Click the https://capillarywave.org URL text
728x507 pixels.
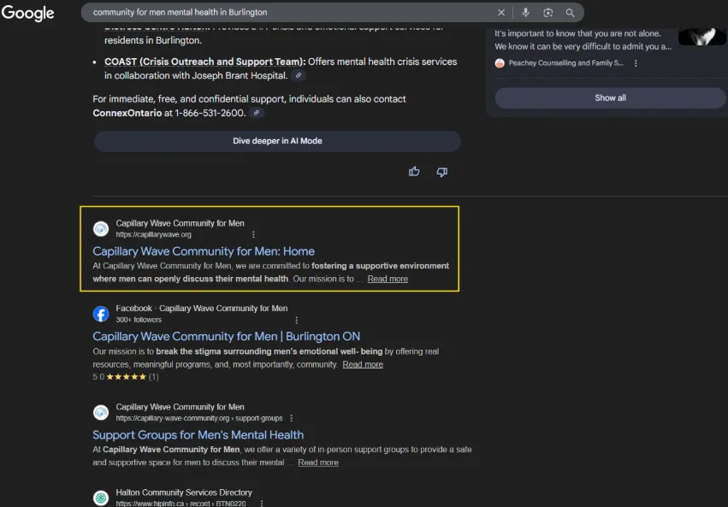(153, 235)
